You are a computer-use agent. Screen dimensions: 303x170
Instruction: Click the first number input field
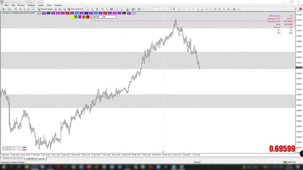(96, 17)
